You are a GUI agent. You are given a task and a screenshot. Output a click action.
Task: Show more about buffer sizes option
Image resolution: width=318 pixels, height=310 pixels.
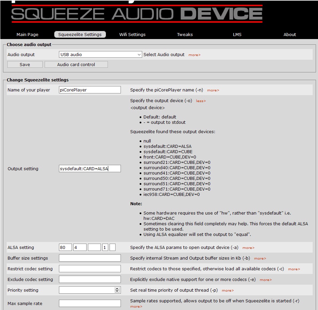click(x=260, y=259)
